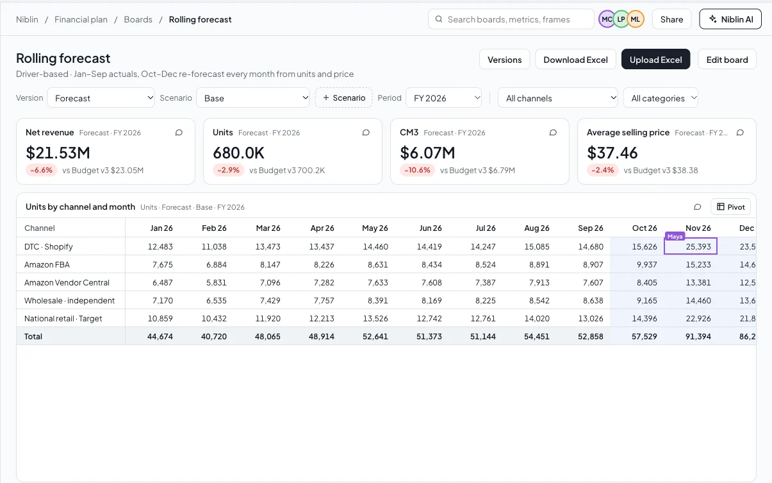This screenshot has height=483, width=772.
Task: Expand the Period dropdown showing FY 2026
Action: [x=443, y=98]
